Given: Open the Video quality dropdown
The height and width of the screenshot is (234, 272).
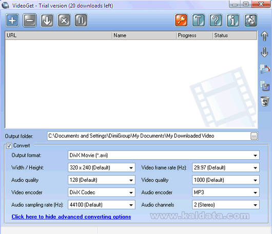Looking at the screenshot, I should (x=226, y=180).
